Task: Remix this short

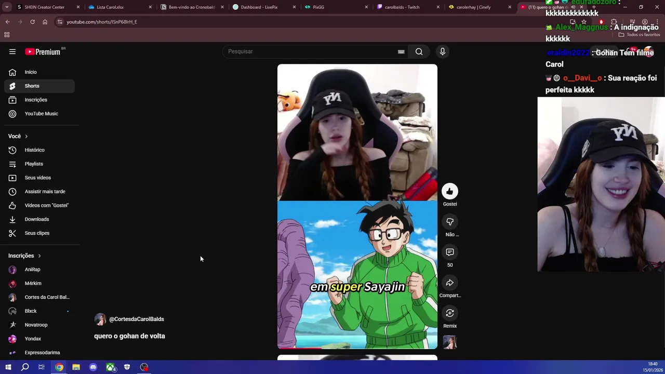Action: click(x=450, y=313)
